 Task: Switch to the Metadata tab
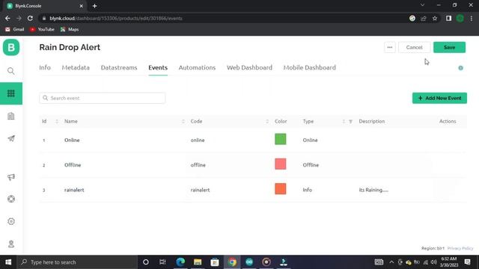[76, 68]
